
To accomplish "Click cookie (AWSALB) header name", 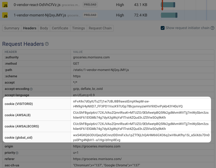I will tap(18, 115).
